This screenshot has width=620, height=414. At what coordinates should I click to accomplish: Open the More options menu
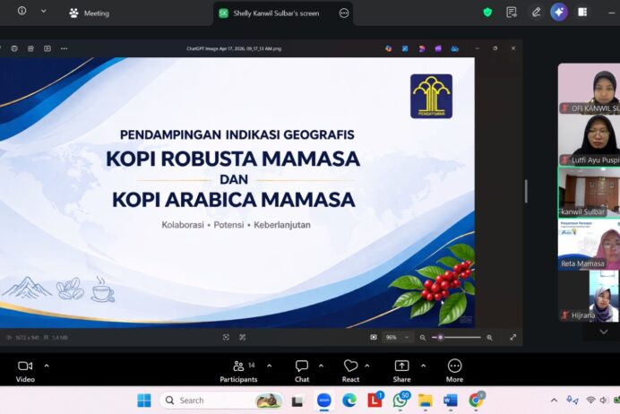click(454, 367)
